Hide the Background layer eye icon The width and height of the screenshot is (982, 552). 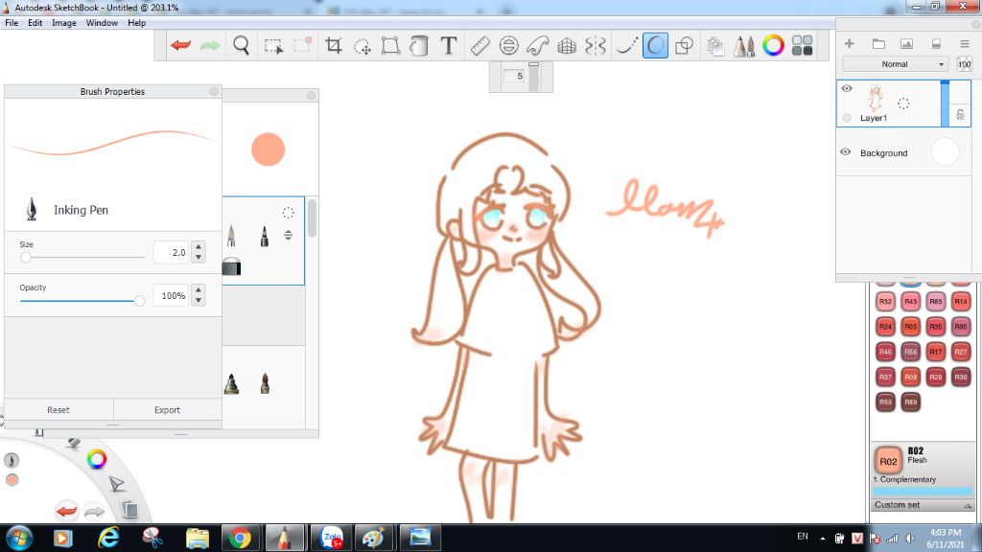(846, 152)
